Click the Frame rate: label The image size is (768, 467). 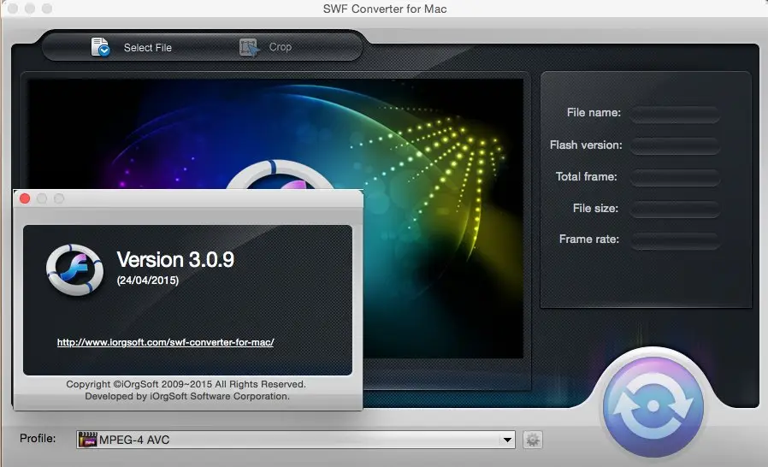click(589, 239)
